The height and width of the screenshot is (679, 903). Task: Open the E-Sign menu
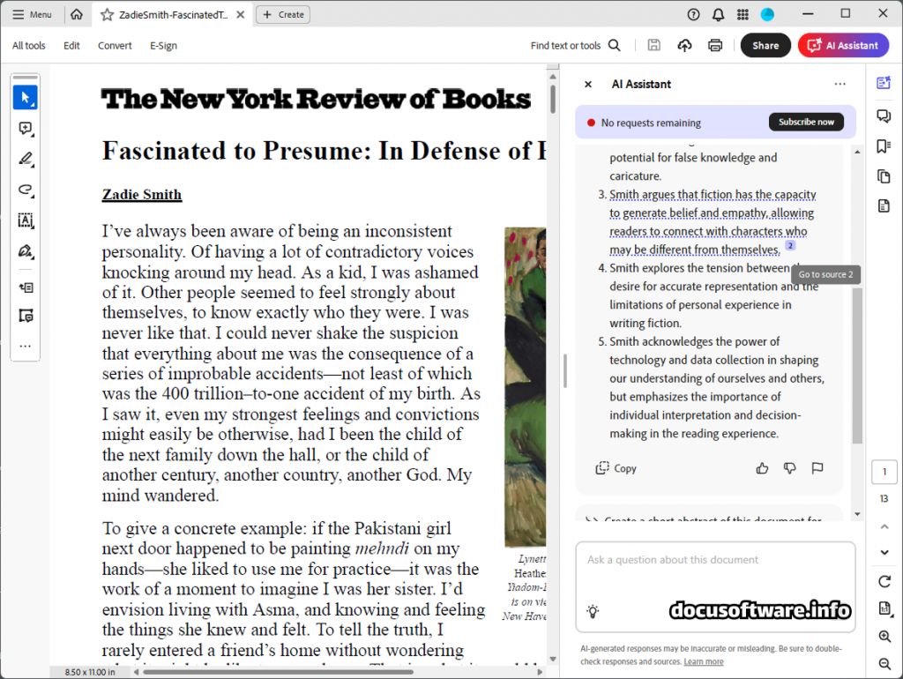tap(163, 46)
